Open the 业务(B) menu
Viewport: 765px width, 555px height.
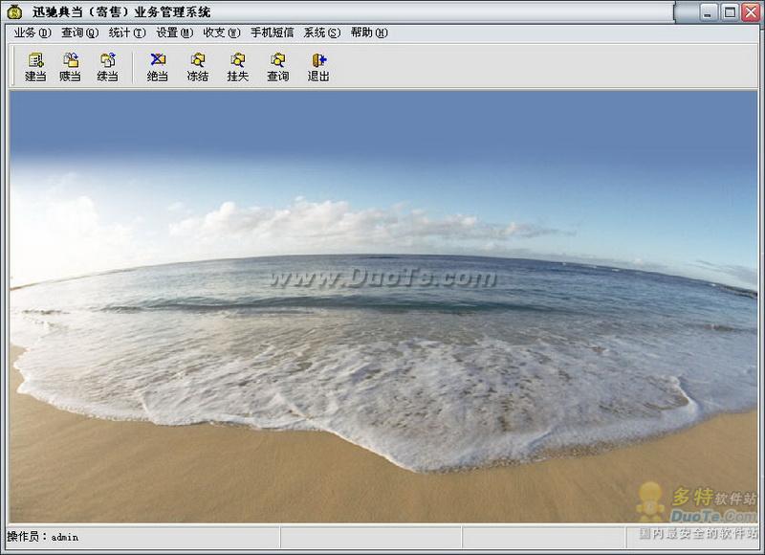coord(33,33)
